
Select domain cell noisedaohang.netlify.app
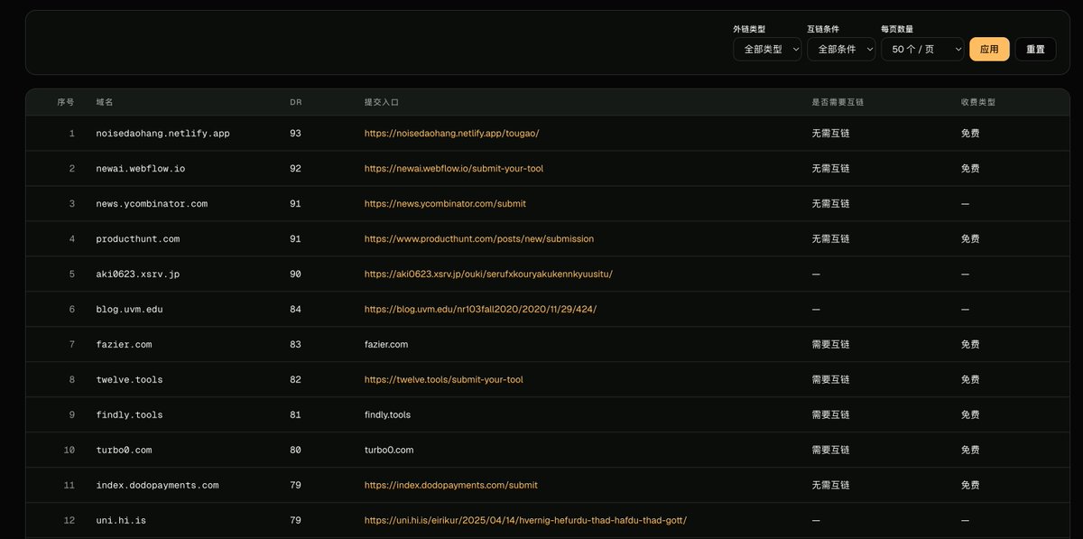(163, 134)
